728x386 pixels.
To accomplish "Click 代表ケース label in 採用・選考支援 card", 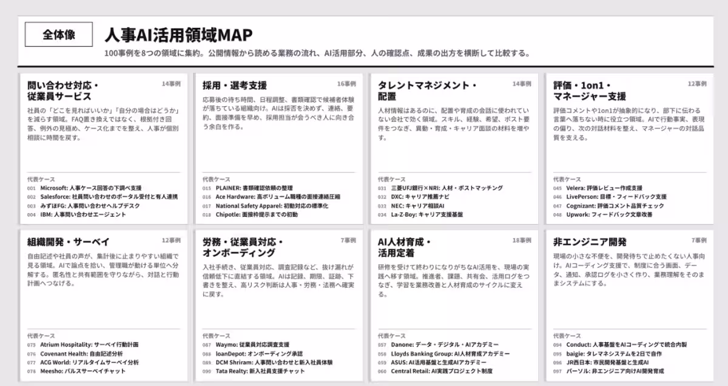I will pyautogui.click(x=217, y=180).
